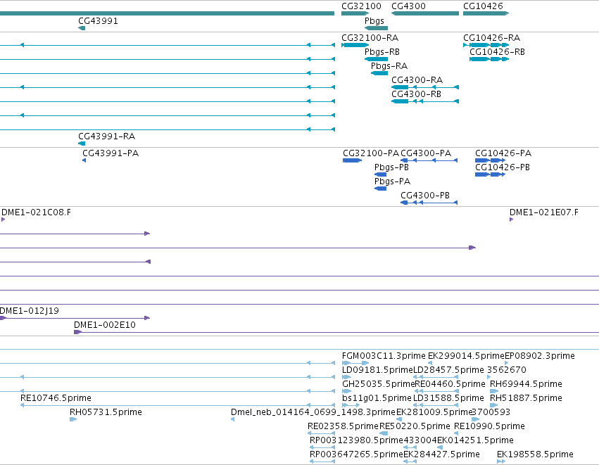599x465 pixels.
Task: Select transcript CG4300-RB
Action: click(x=425, y=101)
